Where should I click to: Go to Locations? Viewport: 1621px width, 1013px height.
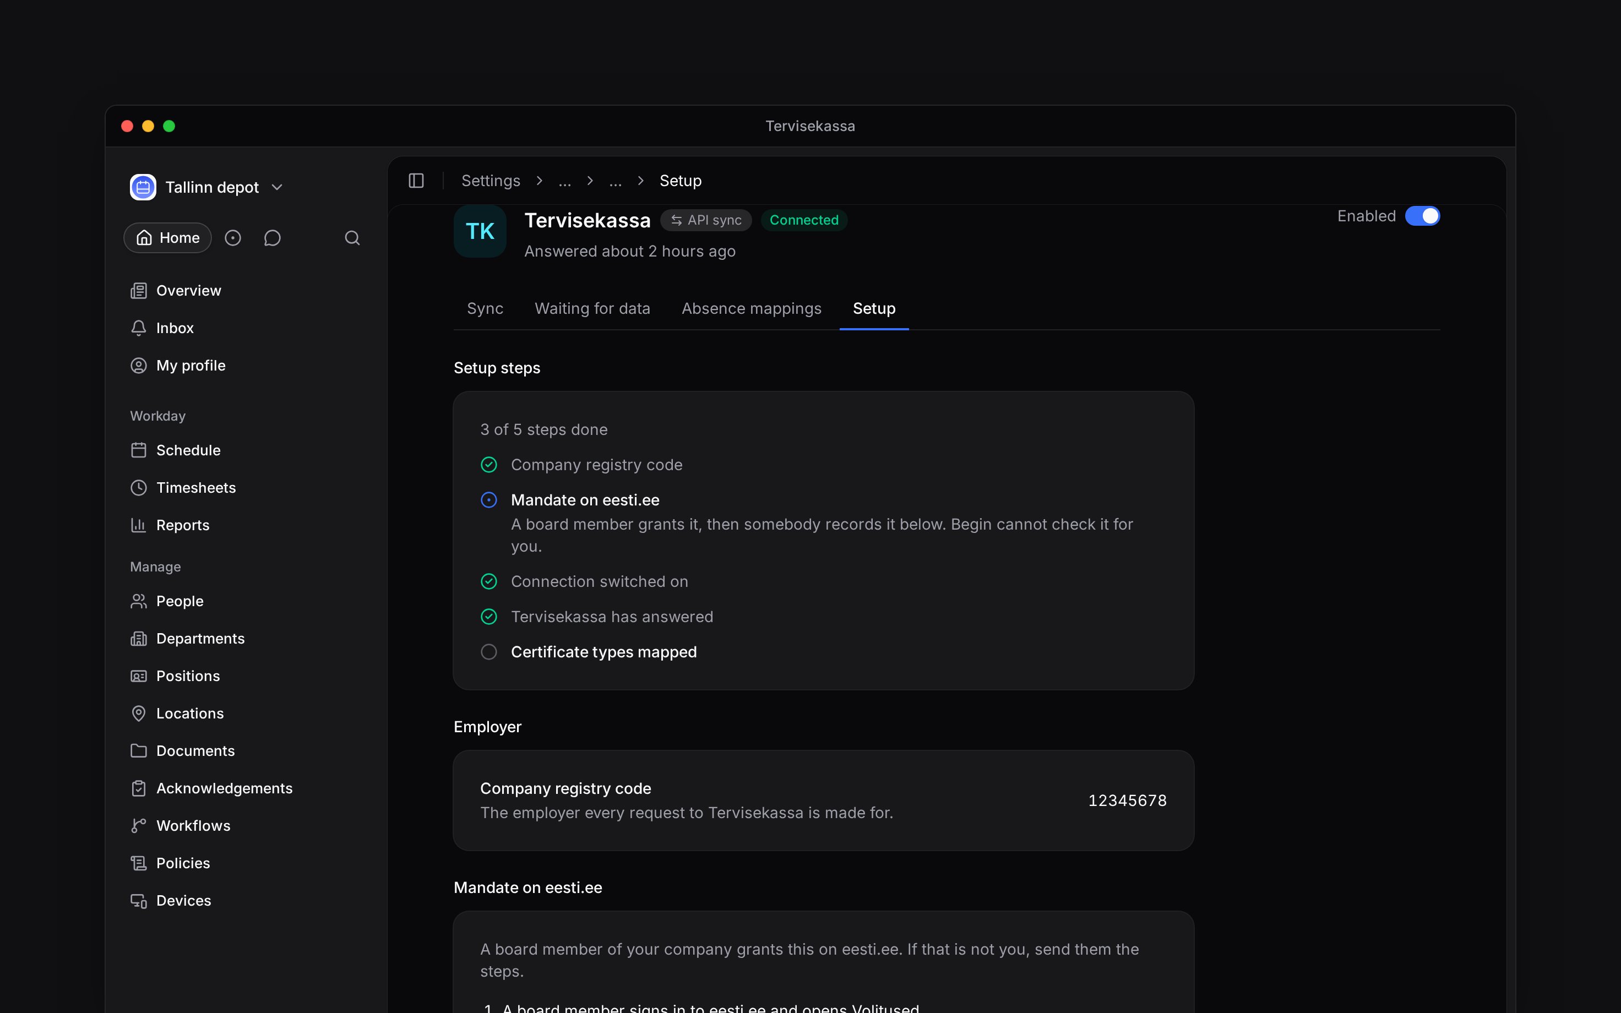click(x=247, y=714)
